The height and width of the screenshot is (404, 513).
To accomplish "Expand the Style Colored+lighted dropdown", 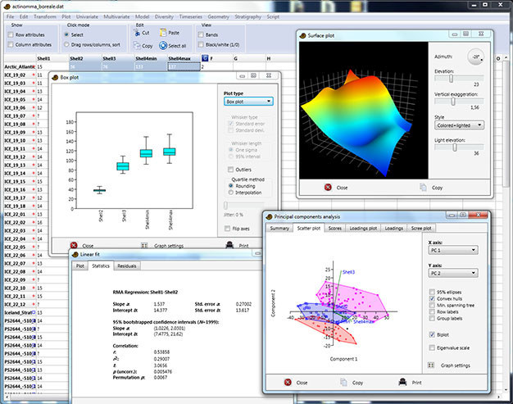I will click(x=459, y=125).
